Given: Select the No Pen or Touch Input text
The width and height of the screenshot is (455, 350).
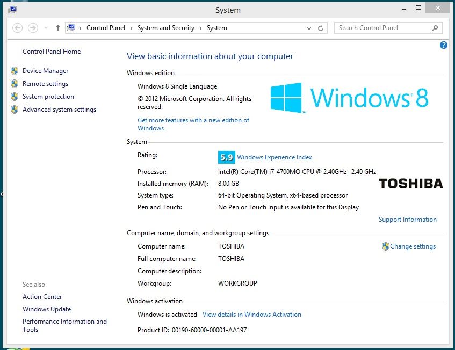Looking at the screenshot, I should click(x=288, y=207).
